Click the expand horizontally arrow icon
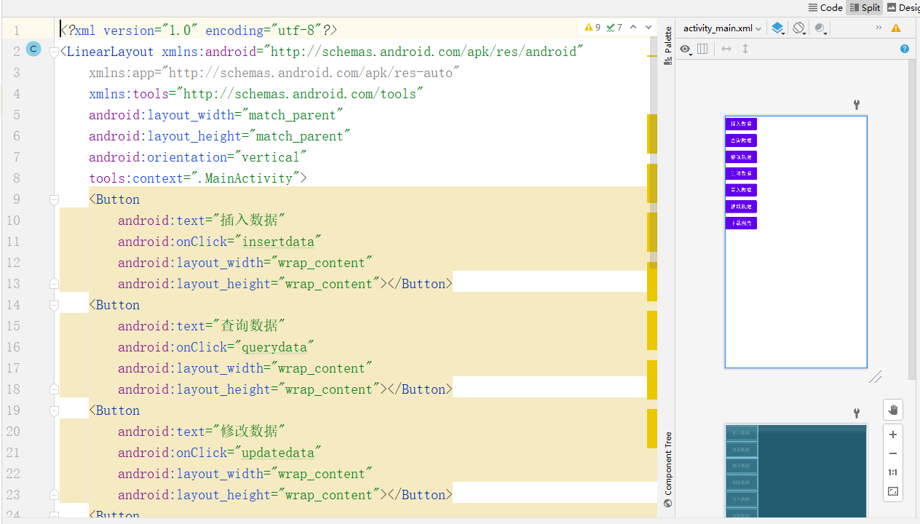Image resolution: width=920 pixels, height=524 pixels. pyautogui.click(x=726, y=49)
